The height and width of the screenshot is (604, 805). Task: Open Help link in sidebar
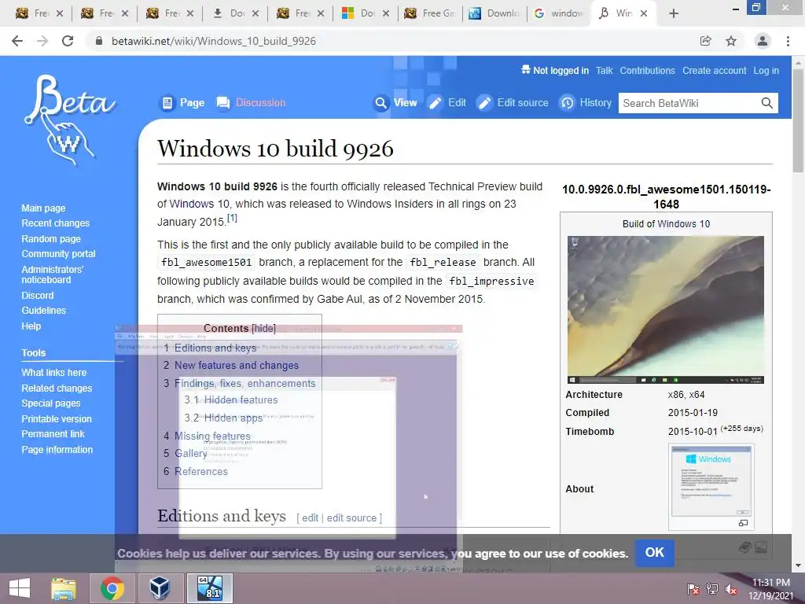pos(31,326)
